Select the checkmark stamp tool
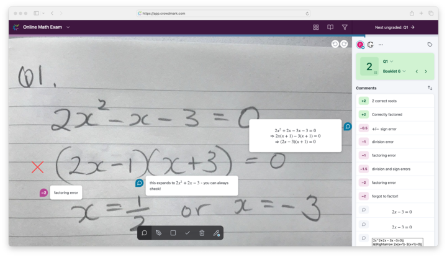 tap(187, 233)
